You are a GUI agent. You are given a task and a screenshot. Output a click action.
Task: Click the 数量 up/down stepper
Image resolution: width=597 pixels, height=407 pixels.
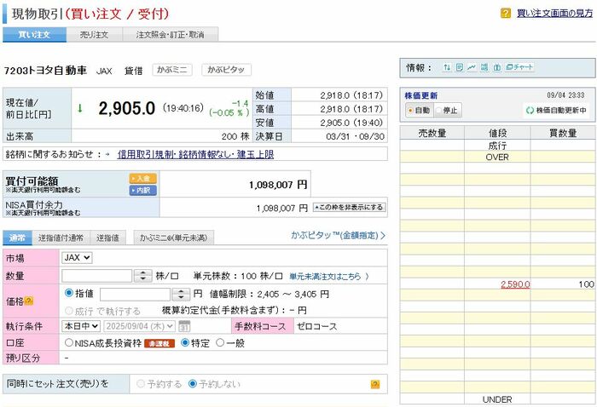[142, 276]
